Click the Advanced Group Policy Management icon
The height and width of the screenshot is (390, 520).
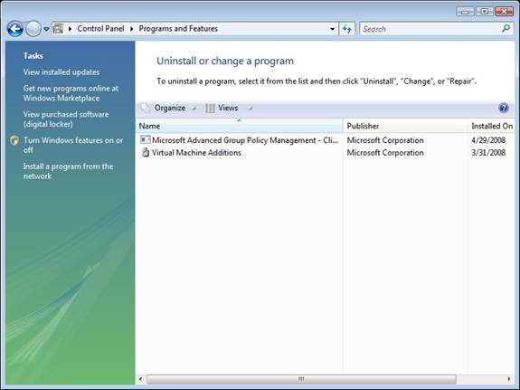[x=146, y=139]
